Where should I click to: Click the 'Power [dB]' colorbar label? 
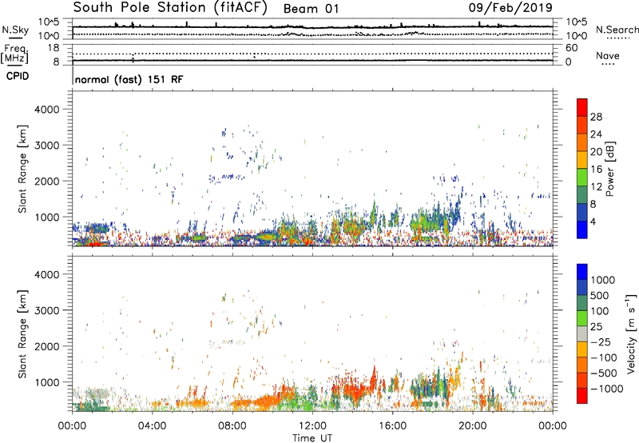(609, 169)
